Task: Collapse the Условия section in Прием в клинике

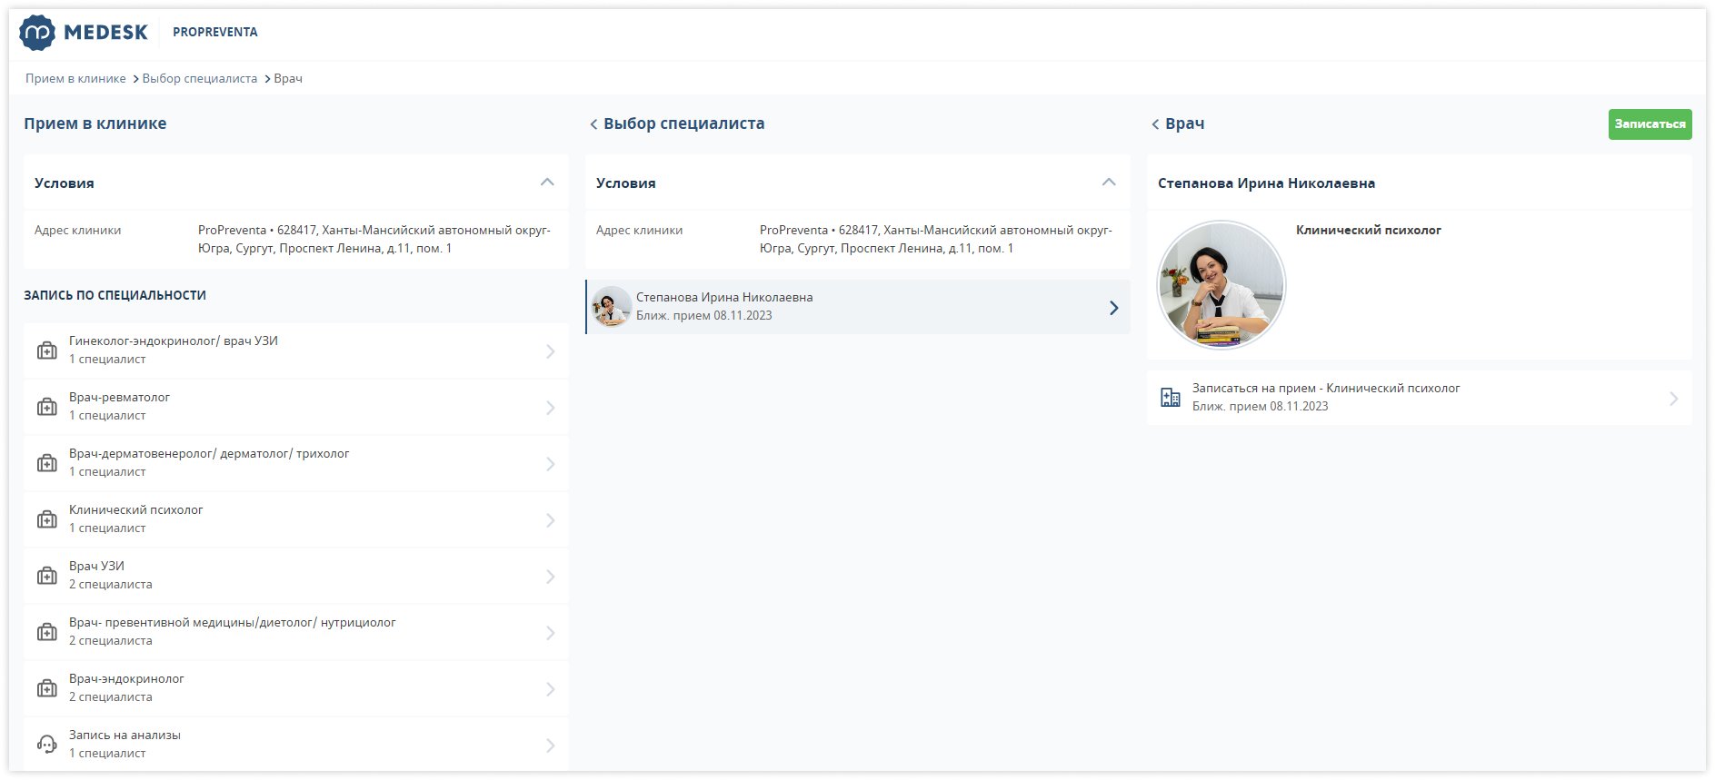Action: (x=547, y=183)
